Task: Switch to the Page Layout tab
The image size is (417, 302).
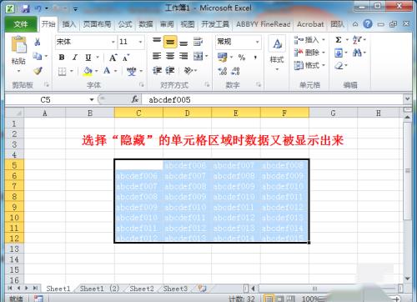Action: [x=98, y=24]
